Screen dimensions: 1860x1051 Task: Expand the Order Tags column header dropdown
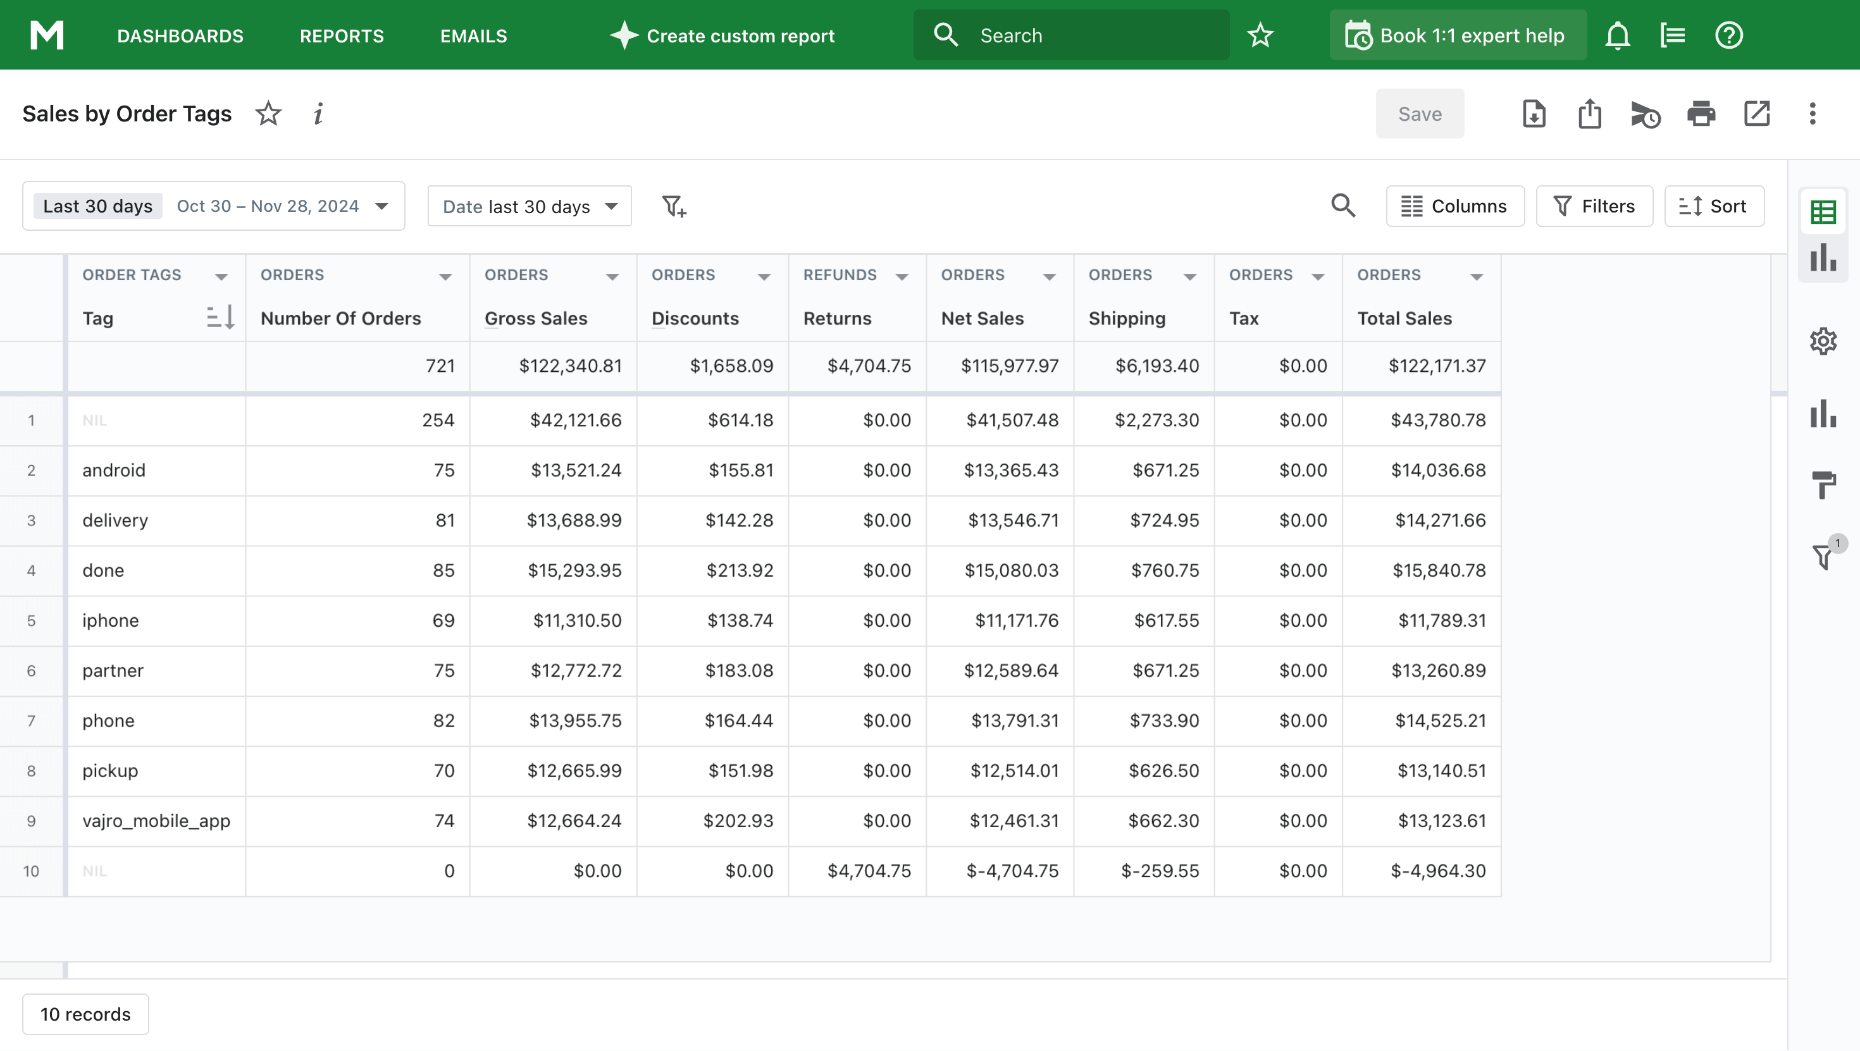click(221, 276)
